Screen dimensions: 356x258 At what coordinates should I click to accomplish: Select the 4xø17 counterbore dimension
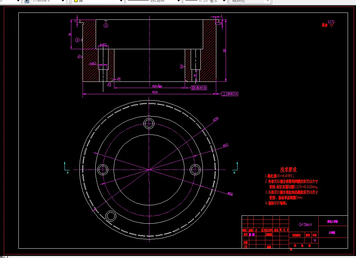103,45
